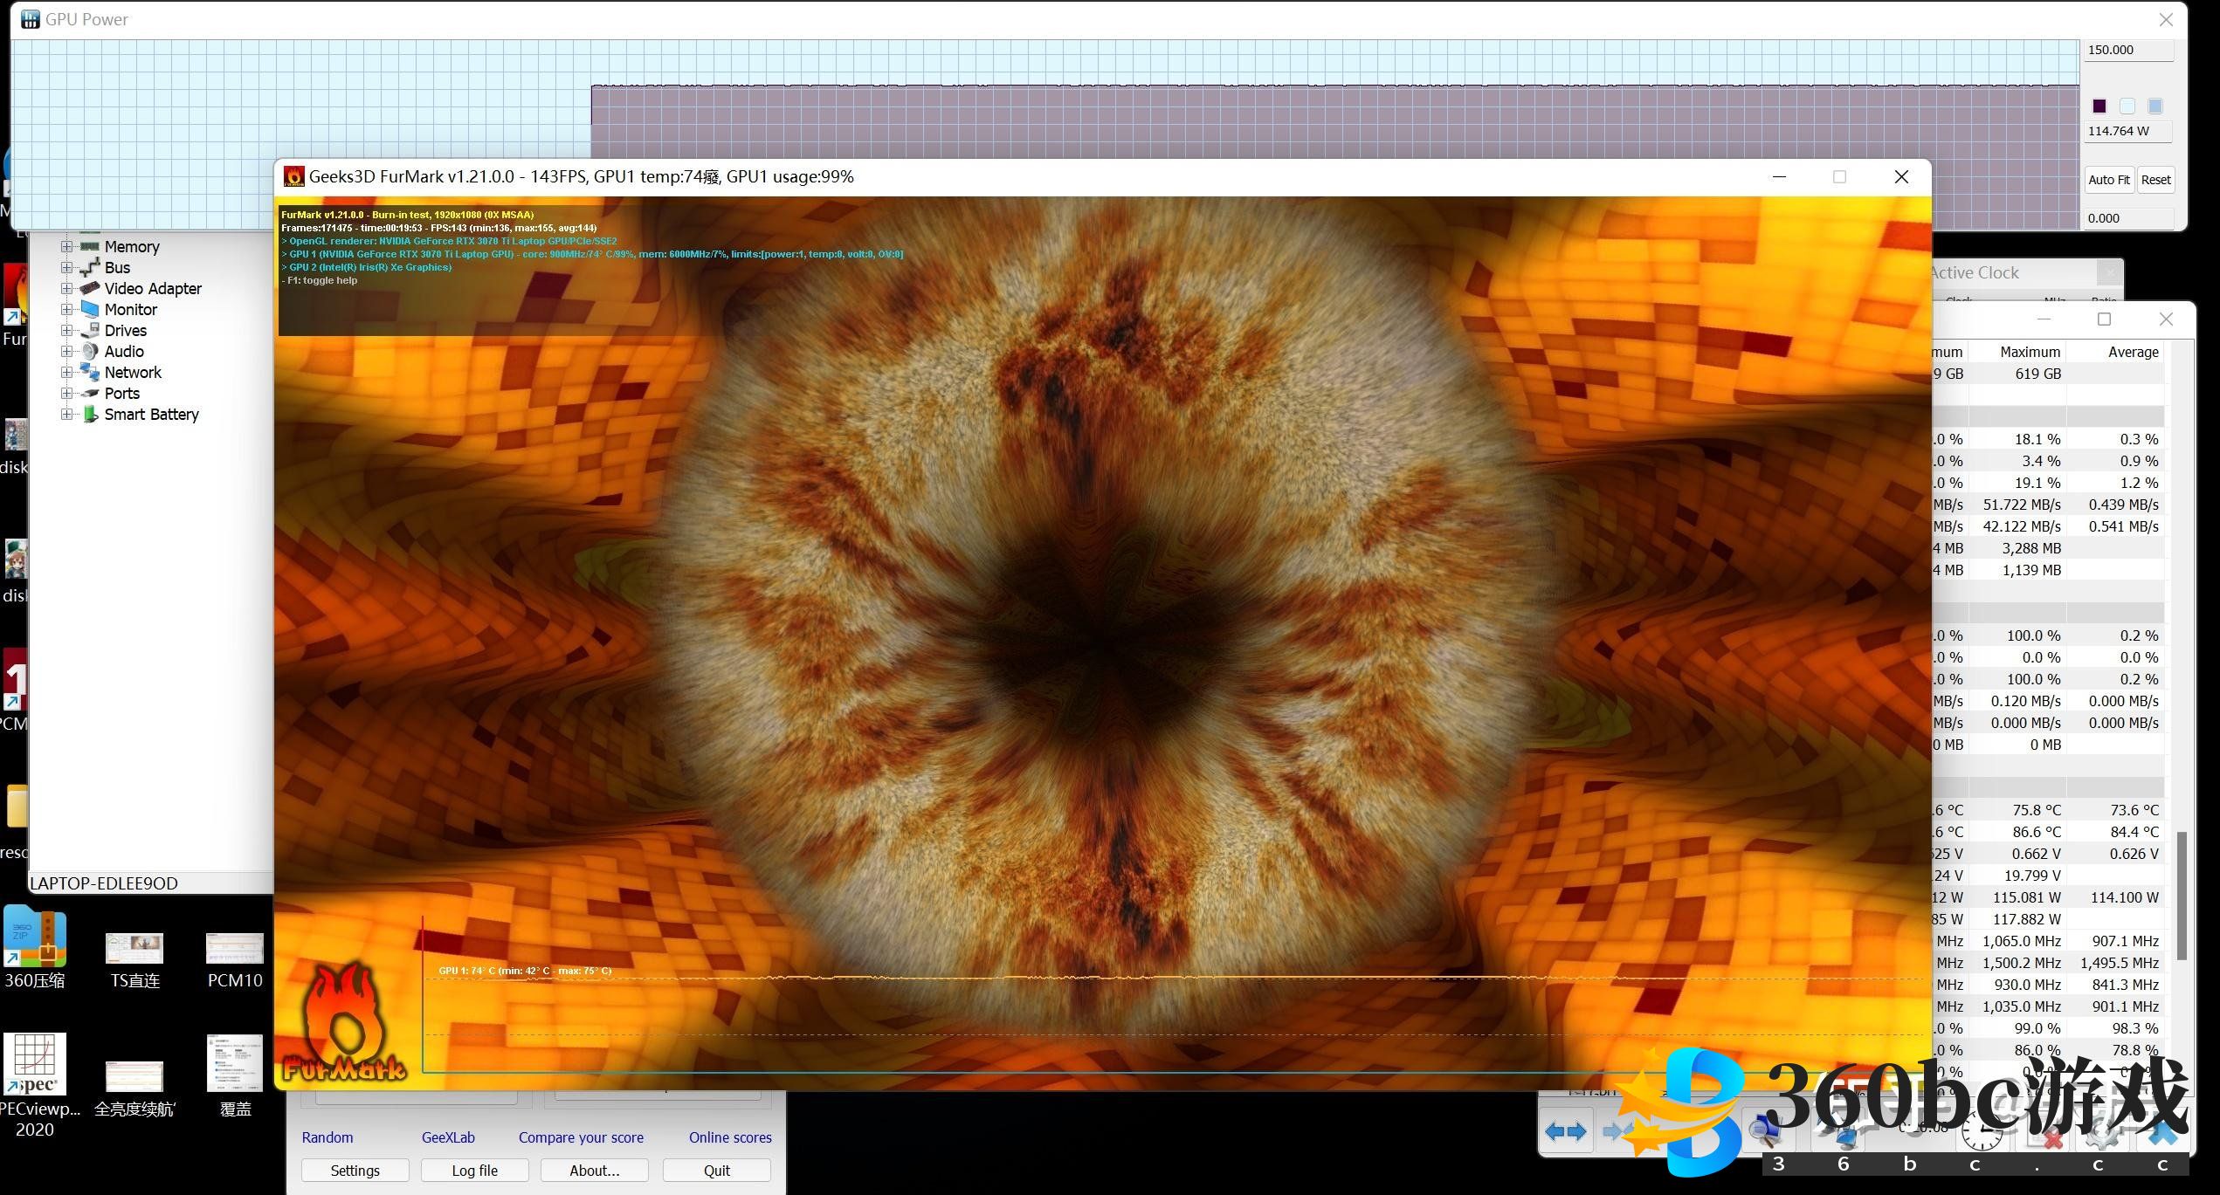Click the Auto Fit button
This screenshot has width=2220, height=1195.
[x=2108, y=180]
